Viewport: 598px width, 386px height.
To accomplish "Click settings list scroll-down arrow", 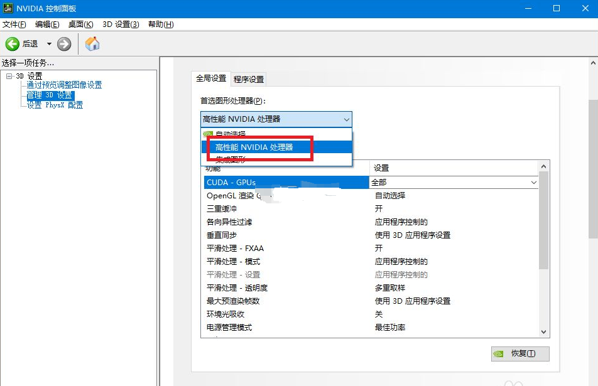I will pyautogui.click(x=544, y=332).
